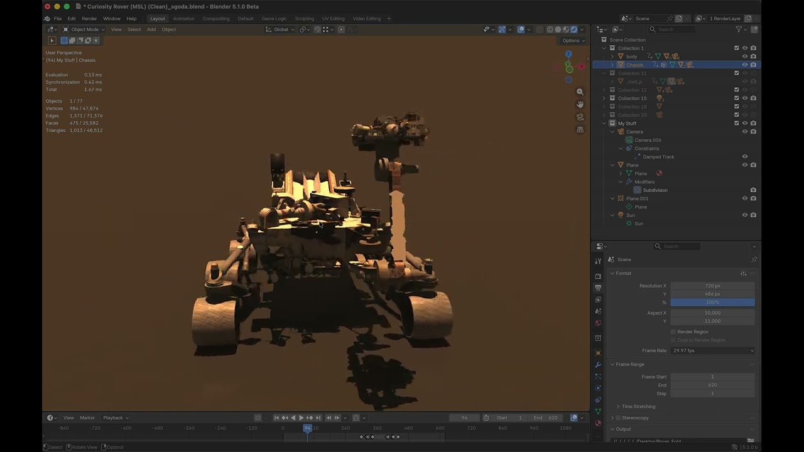Switch to UV Editing workspace tab
Image resolution: width=804 pixels, height=452 pixels.
click(x=333, y=18)
